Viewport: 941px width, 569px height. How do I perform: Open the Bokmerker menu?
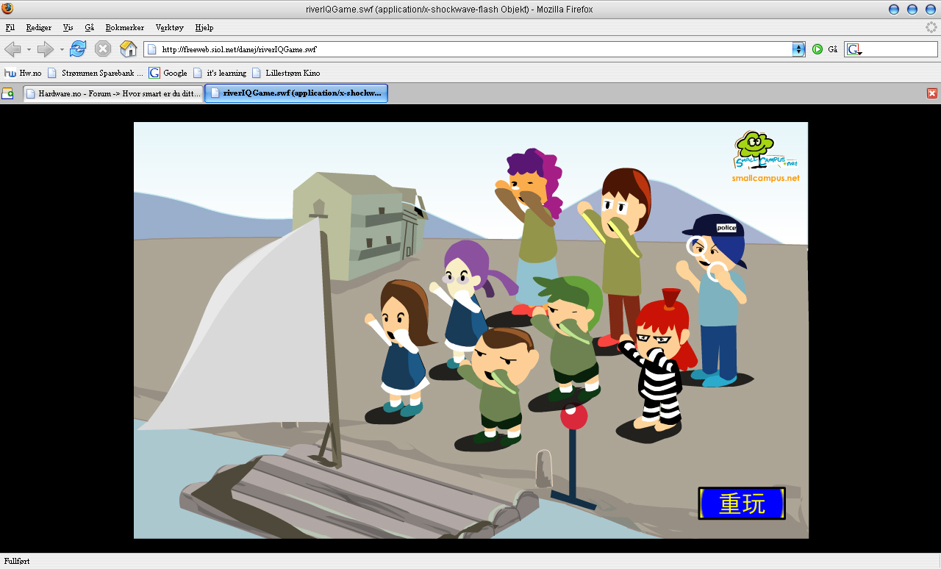click(125, 27)
